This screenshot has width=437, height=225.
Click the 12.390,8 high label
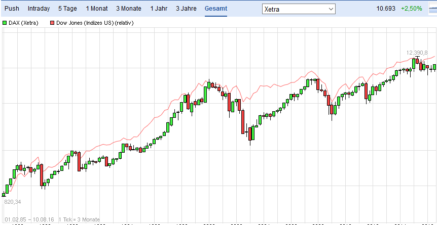417,53
